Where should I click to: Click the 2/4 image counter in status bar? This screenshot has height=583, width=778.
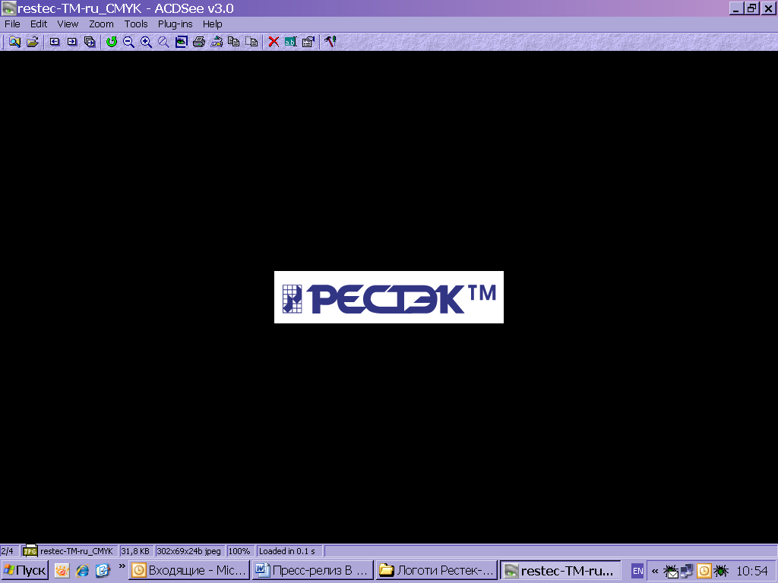click(x=8, y=551)
